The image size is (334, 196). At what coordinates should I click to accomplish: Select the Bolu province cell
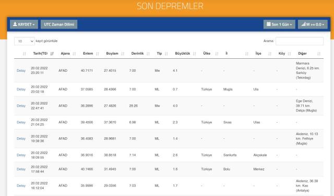pyautogui.click(x=226, y=169)
